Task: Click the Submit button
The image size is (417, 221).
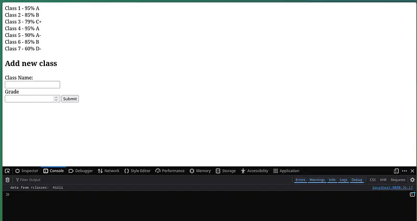Action: [x=70, y=99]
